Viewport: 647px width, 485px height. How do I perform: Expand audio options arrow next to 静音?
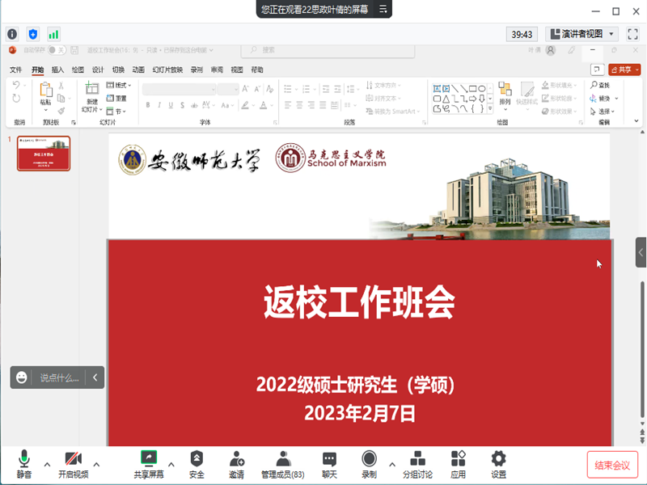tap(47, 464)
